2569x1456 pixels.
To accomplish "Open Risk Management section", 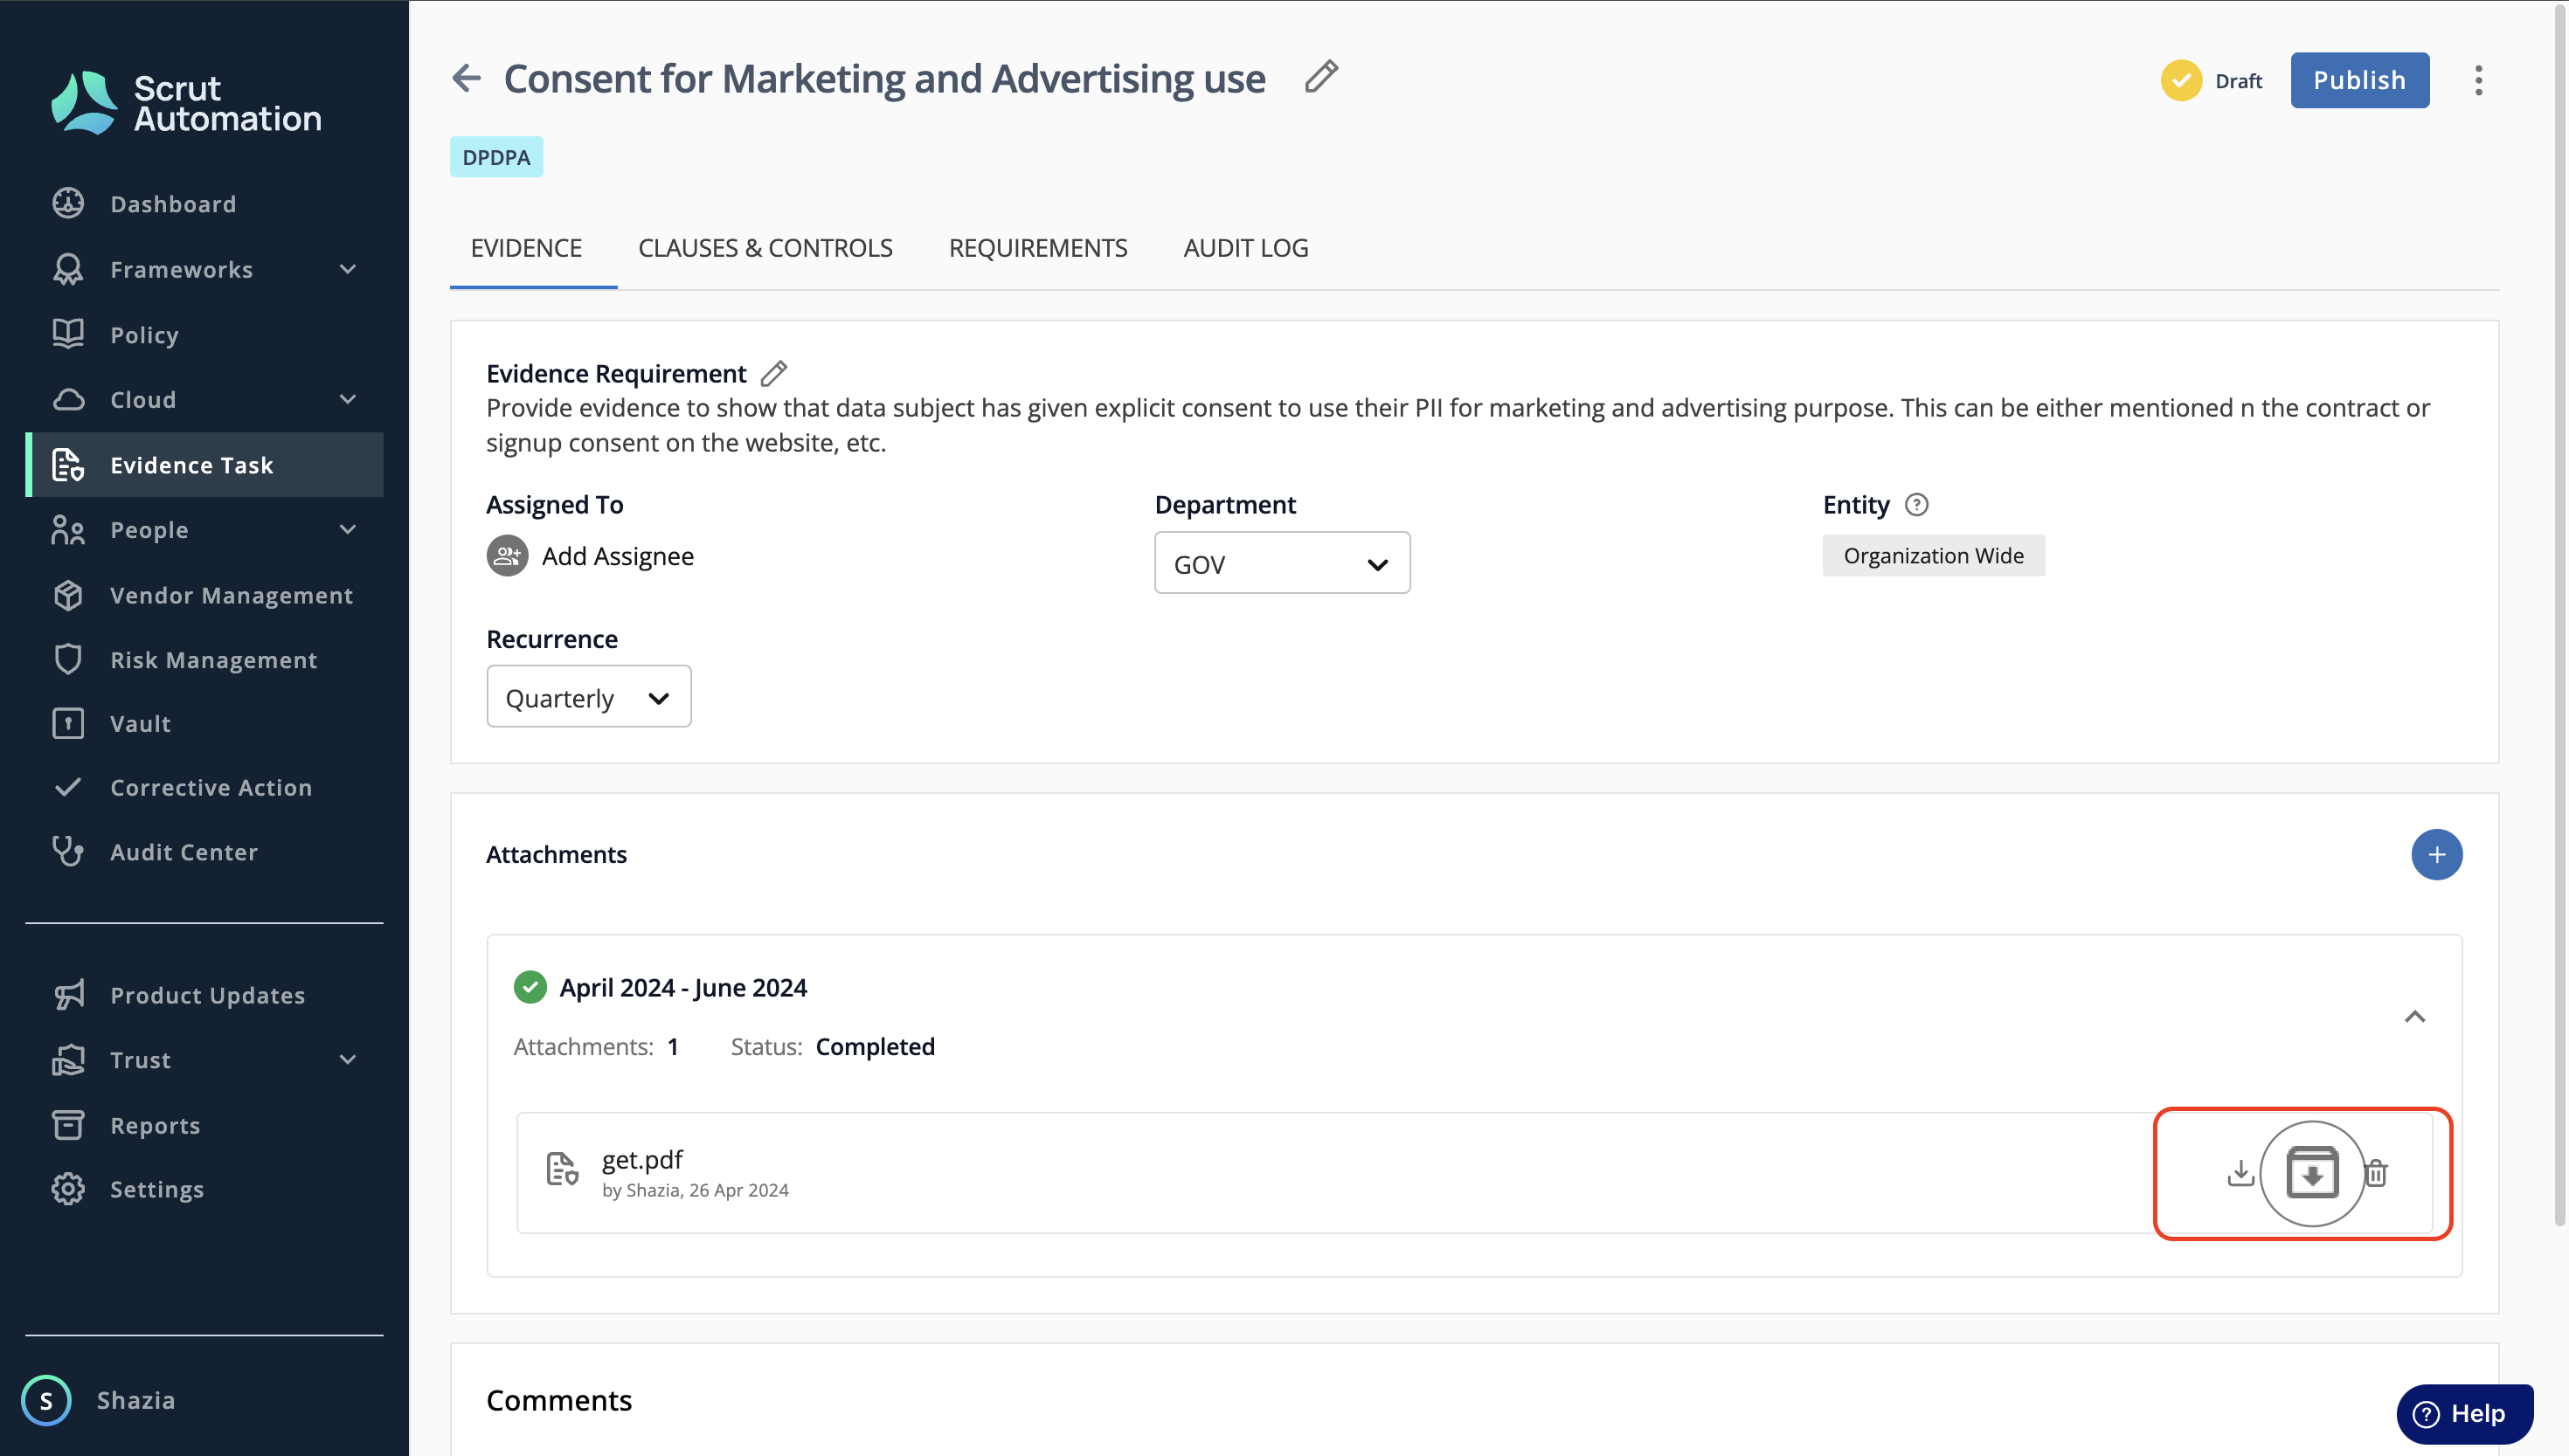I will click(x=204, y=660).
